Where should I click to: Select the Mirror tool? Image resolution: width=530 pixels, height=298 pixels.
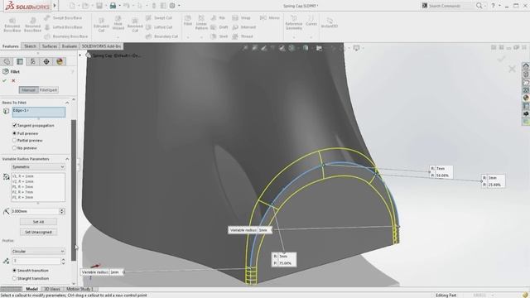click(x=269, y=18)
